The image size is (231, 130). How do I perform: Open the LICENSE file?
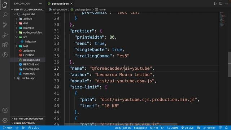click(x=29, y=55)
